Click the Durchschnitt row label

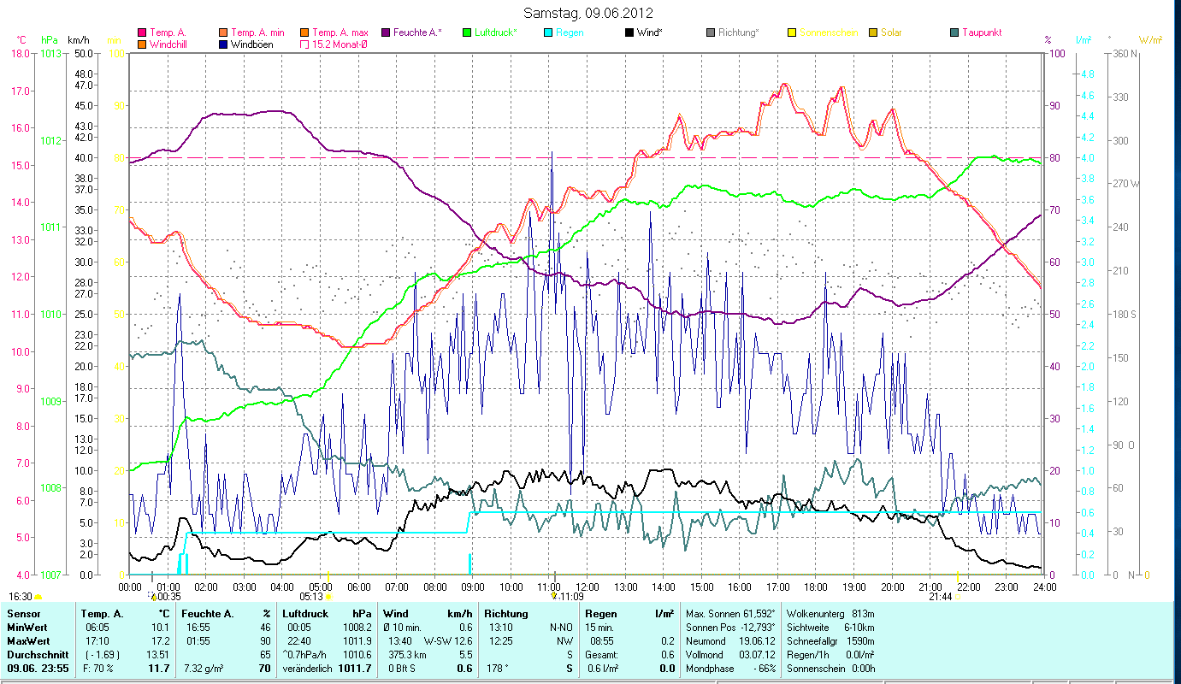(x=36, y=655)
